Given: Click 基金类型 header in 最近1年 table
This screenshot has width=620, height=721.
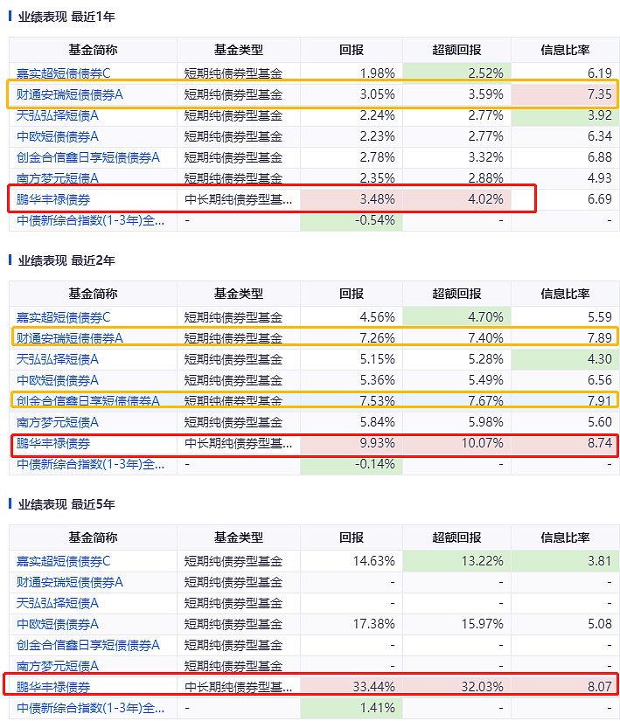Looking at the screenshot, I should pyautogui.click(x=239, y=50).
